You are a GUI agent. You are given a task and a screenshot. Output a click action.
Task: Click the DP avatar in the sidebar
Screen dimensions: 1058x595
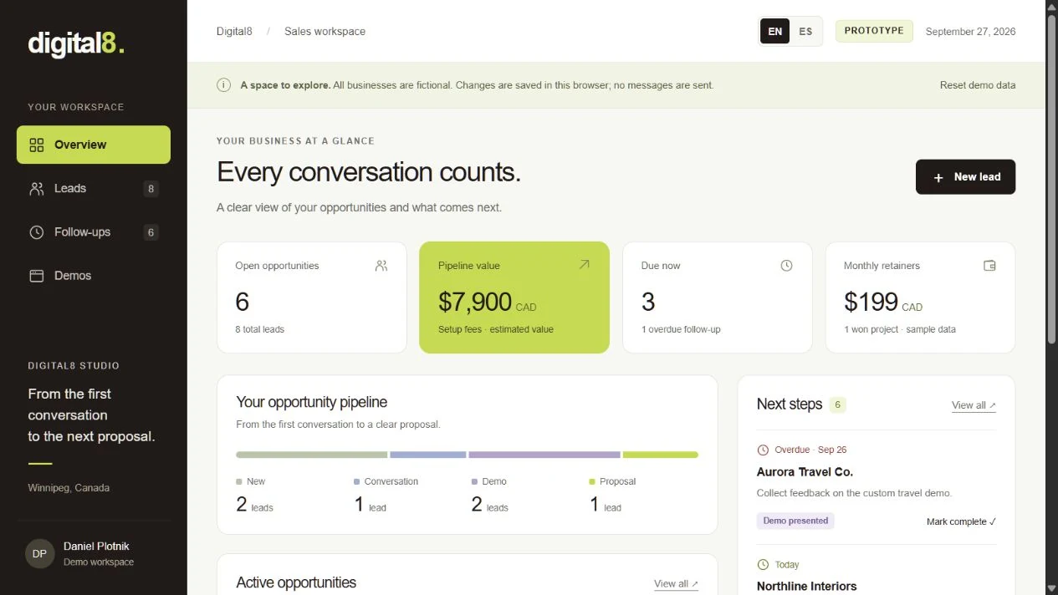point(39,553)
